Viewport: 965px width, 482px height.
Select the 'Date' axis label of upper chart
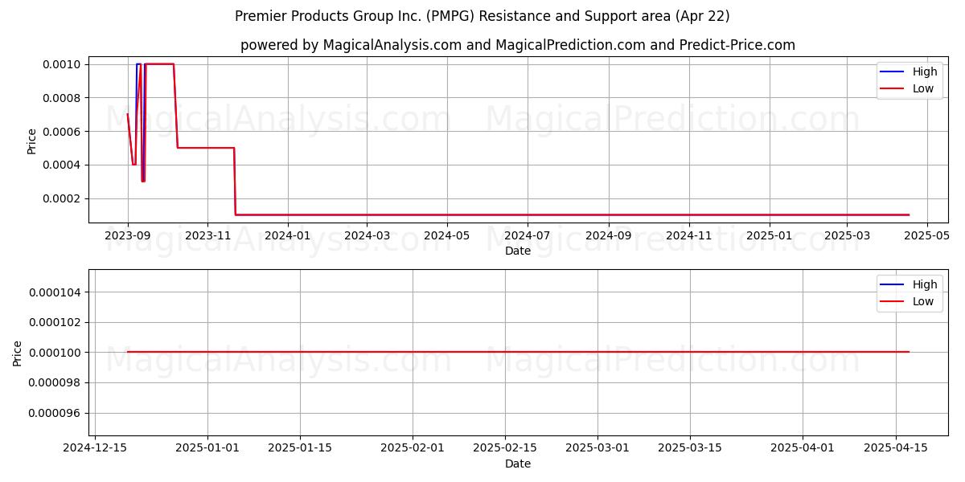pos(518,251)
